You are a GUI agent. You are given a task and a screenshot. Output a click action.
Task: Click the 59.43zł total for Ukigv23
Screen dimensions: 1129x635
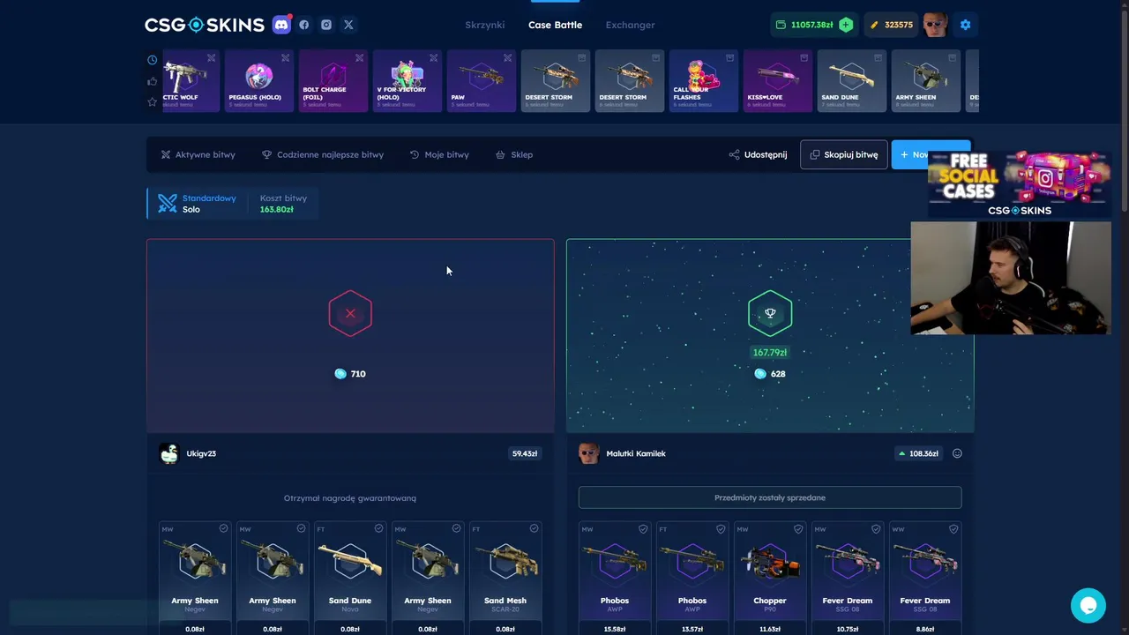point(525,453)
